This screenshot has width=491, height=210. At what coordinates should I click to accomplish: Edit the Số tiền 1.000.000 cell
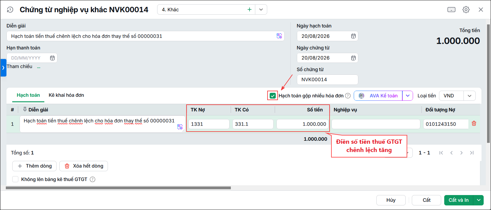[x=302, y=124]
